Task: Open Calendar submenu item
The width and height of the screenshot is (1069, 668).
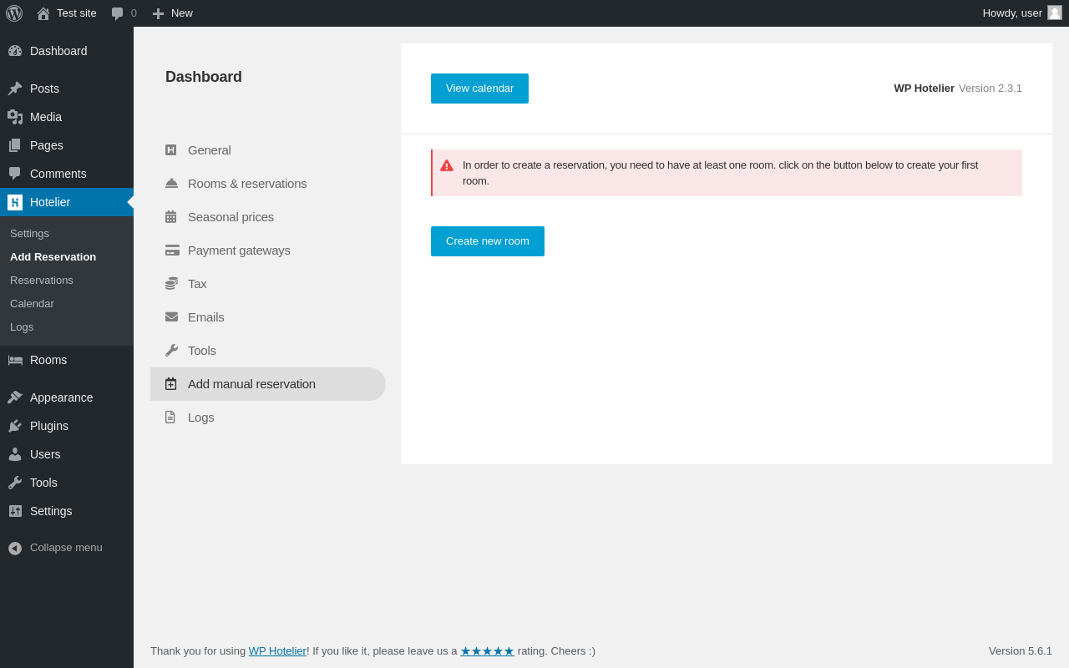Action: point(32,304)
